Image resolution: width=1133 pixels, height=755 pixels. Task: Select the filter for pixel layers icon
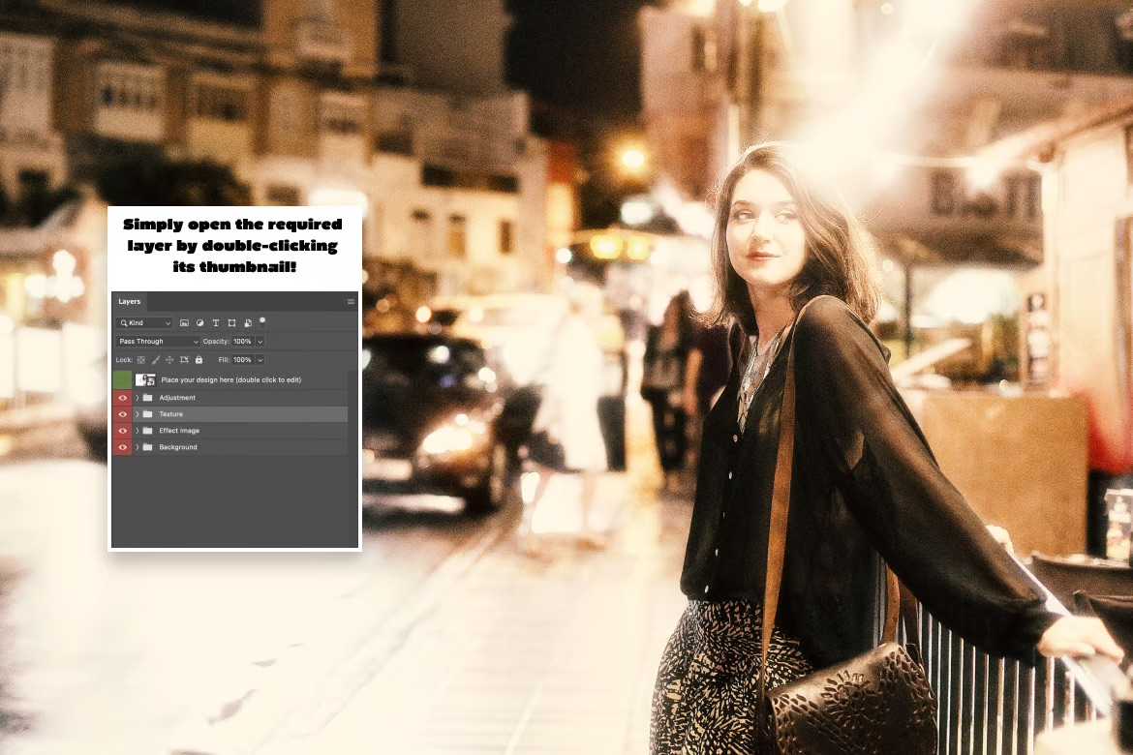(x=184, y=322)
